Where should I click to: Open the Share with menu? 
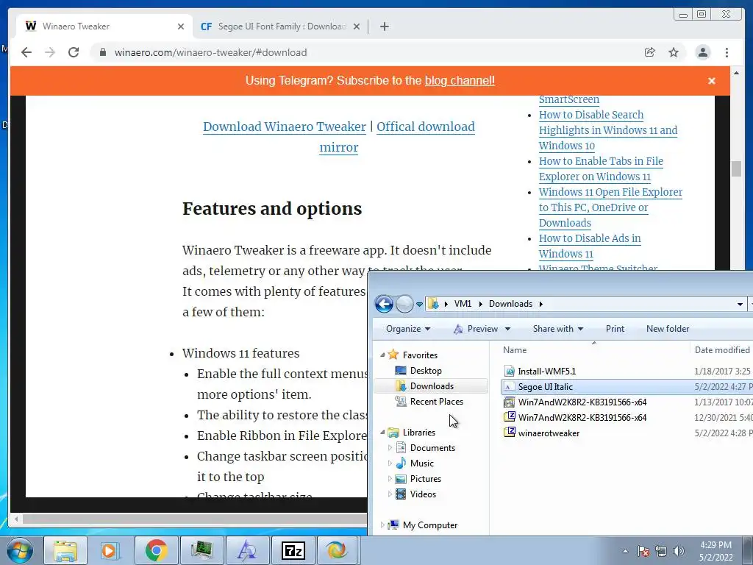(x=558, y=329)
